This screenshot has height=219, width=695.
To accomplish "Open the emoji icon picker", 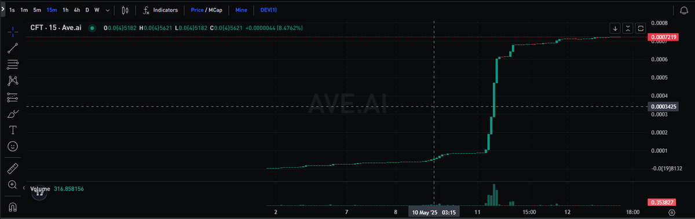I will tap(13, 147).
